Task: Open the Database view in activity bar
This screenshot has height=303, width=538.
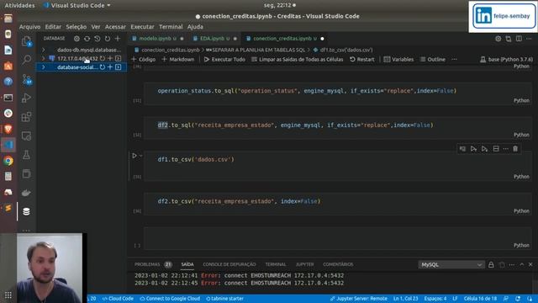Action: tap(26, 211)
